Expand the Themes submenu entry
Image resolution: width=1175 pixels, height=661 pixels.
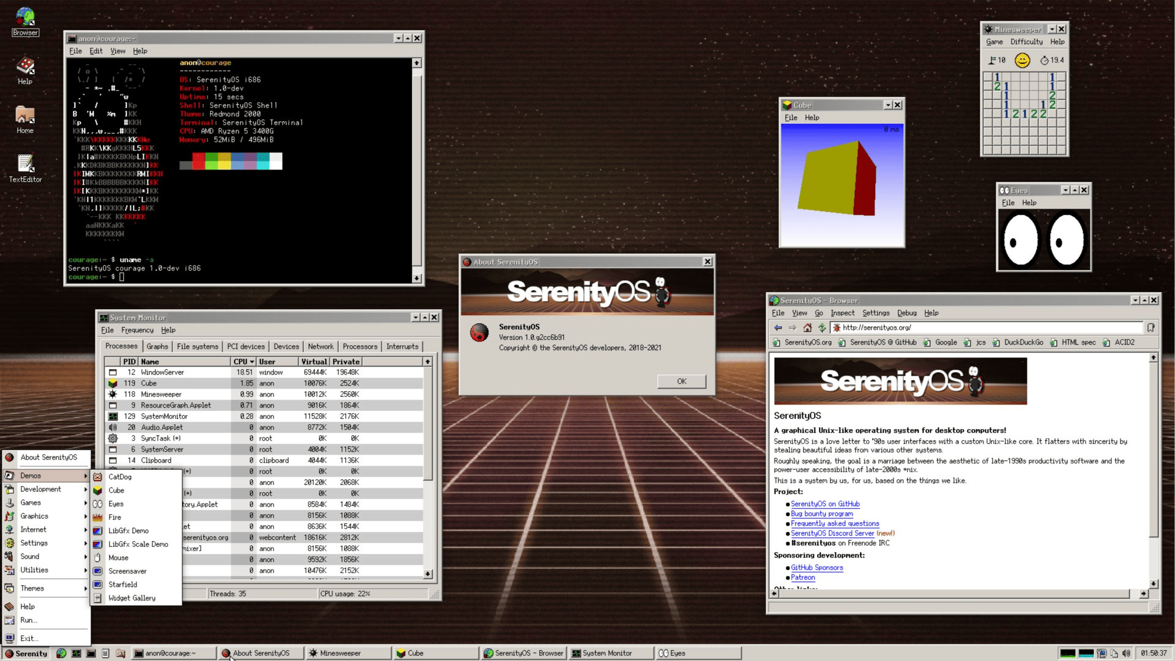click(x=32, y=588)
